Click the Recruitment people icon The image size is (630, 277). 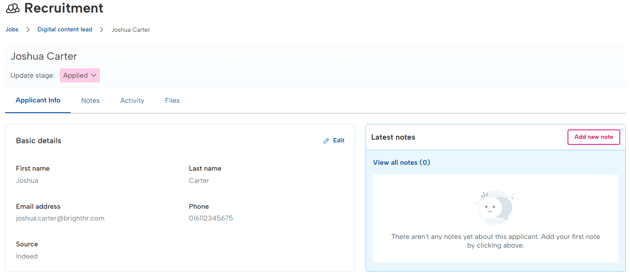(x=13, y=8)
